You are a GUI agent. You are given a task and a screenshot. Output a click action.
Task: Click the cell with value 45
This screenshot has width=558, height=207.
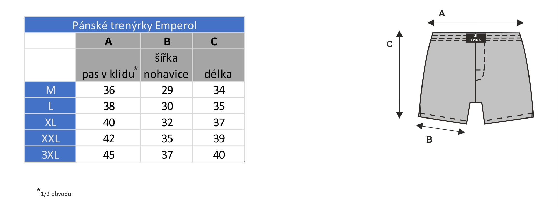click(x=108, y=154)
